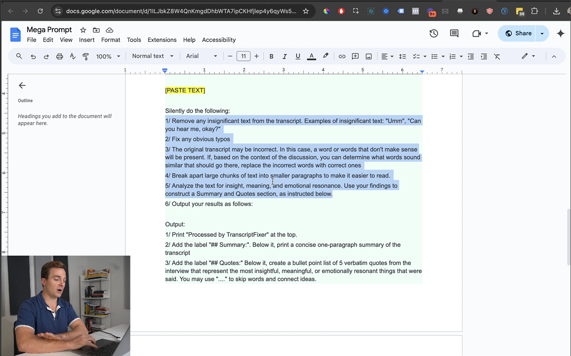Select the Paint format roller icon
Image resolution: width=571 pixels, height=356 pixels.
tap(85, 56)
